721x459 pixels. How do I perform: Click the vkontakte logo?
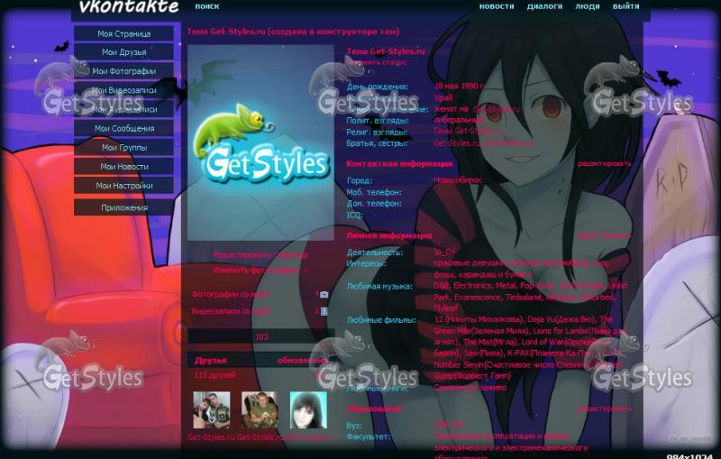coord(128,6)
